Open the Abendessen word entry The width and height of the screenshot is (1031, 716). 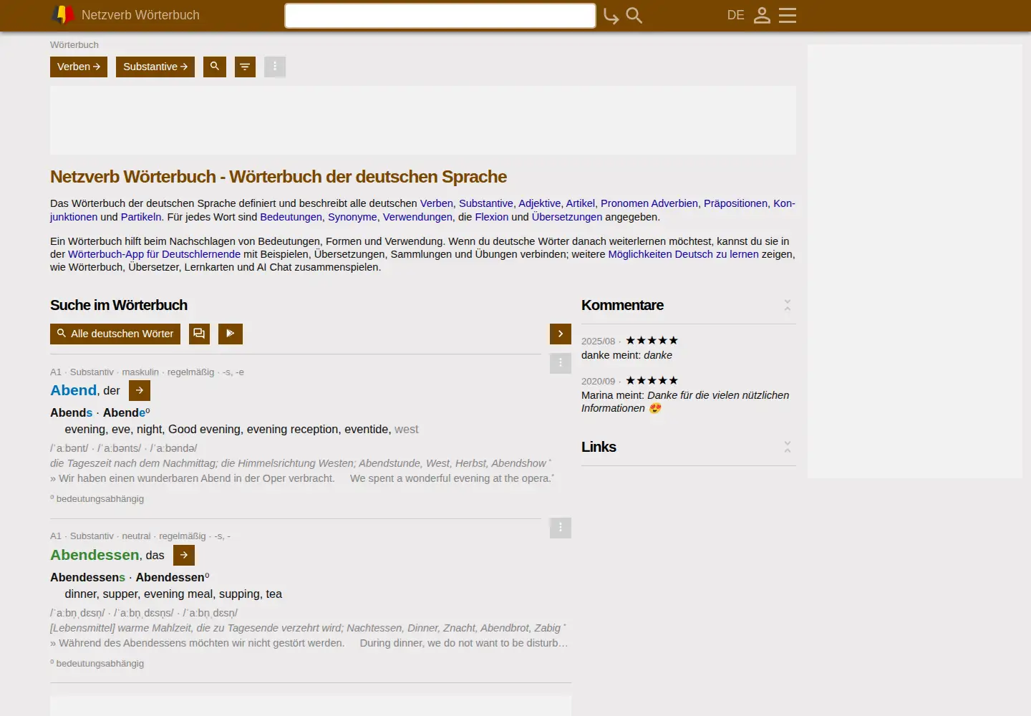95,555
